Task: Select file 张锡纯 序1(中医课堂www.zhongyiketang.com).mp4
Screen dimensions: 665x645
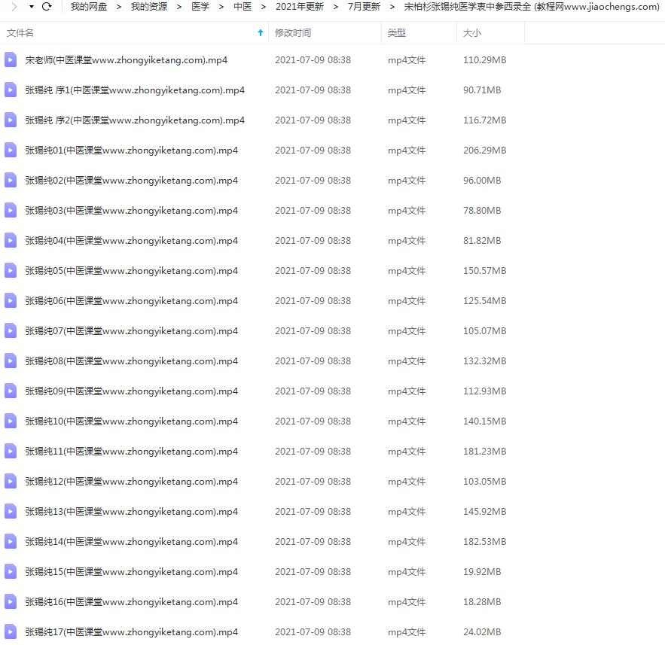Action: coord(135,90)
